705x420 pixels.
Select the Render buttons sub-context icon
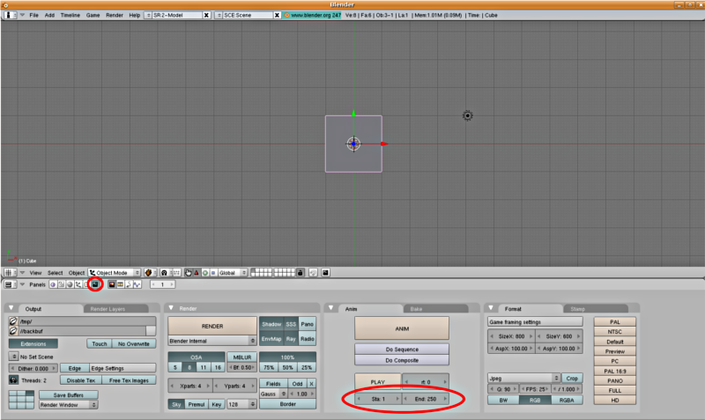click(x=112, y=284)
